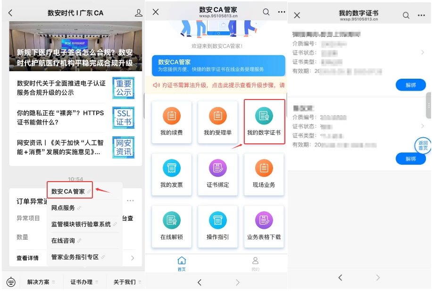Go to 首页 tab

point(182,264)
